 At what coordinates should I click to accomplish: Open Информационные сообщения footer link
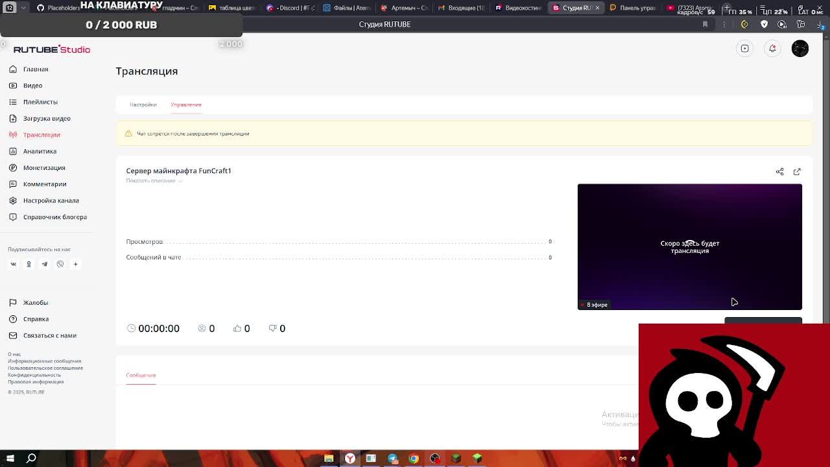44,361
